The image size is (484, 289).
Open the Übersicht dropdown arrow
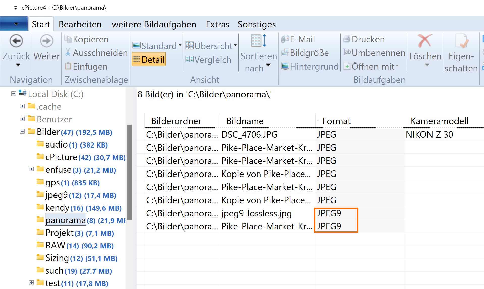point(235,46)
